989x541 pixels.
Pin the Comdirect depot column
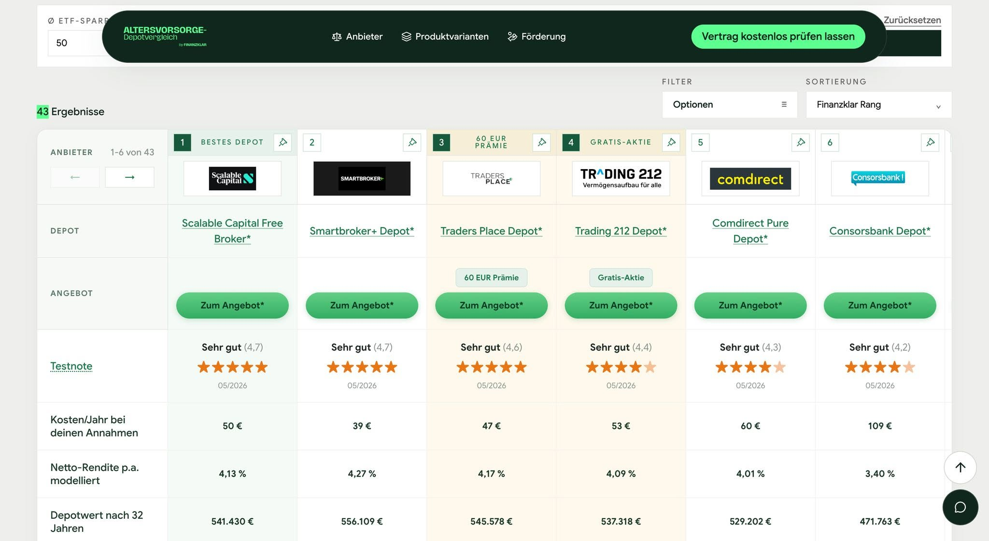pyautogui.click(x=800, y=142)
